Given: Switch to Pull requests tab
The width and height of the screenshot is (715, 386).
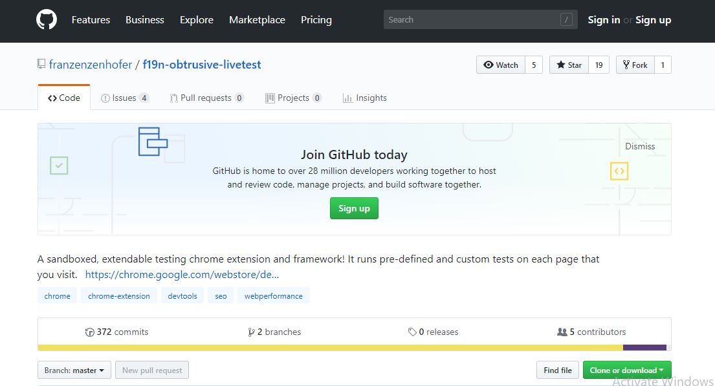Looking at the screenshot, I should coord(206,98).
